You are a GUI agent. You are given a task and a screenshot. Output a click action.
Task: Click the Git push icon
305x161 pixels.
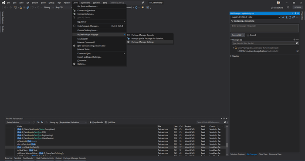pyautogui.click(x=290, y=17)
